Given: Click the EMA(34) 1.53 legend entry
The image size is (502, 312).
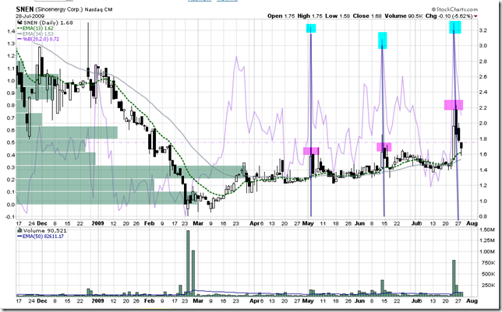Looking at the screenshot, I should tap(35, 33).
